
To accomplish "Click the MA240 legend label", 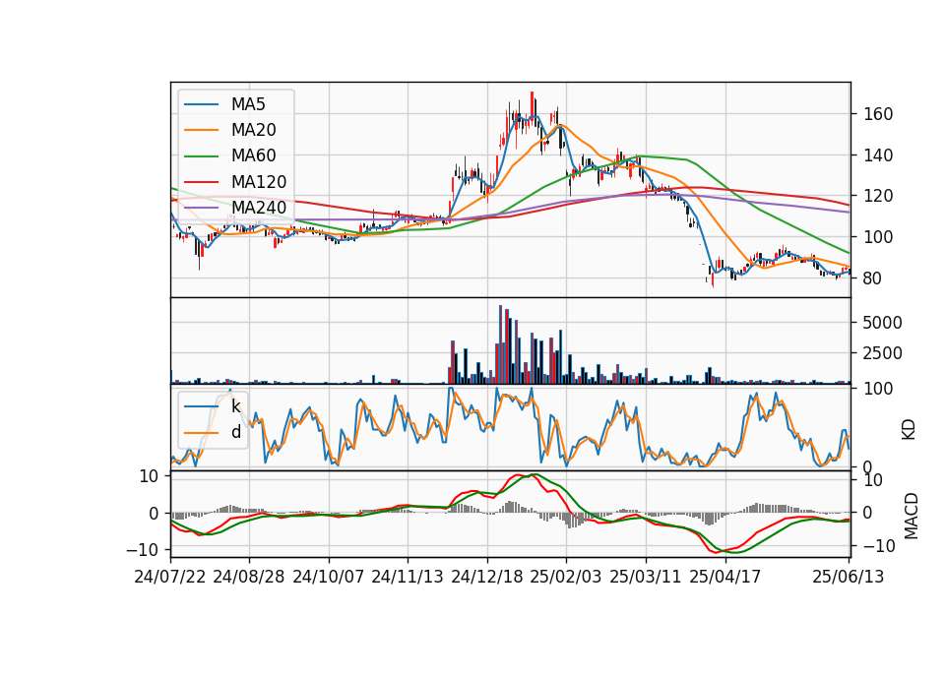I will click(x=259, y=208).
